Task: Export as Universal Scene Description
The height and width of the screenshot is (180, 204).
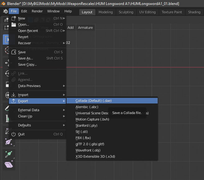Action: [112, 113]
